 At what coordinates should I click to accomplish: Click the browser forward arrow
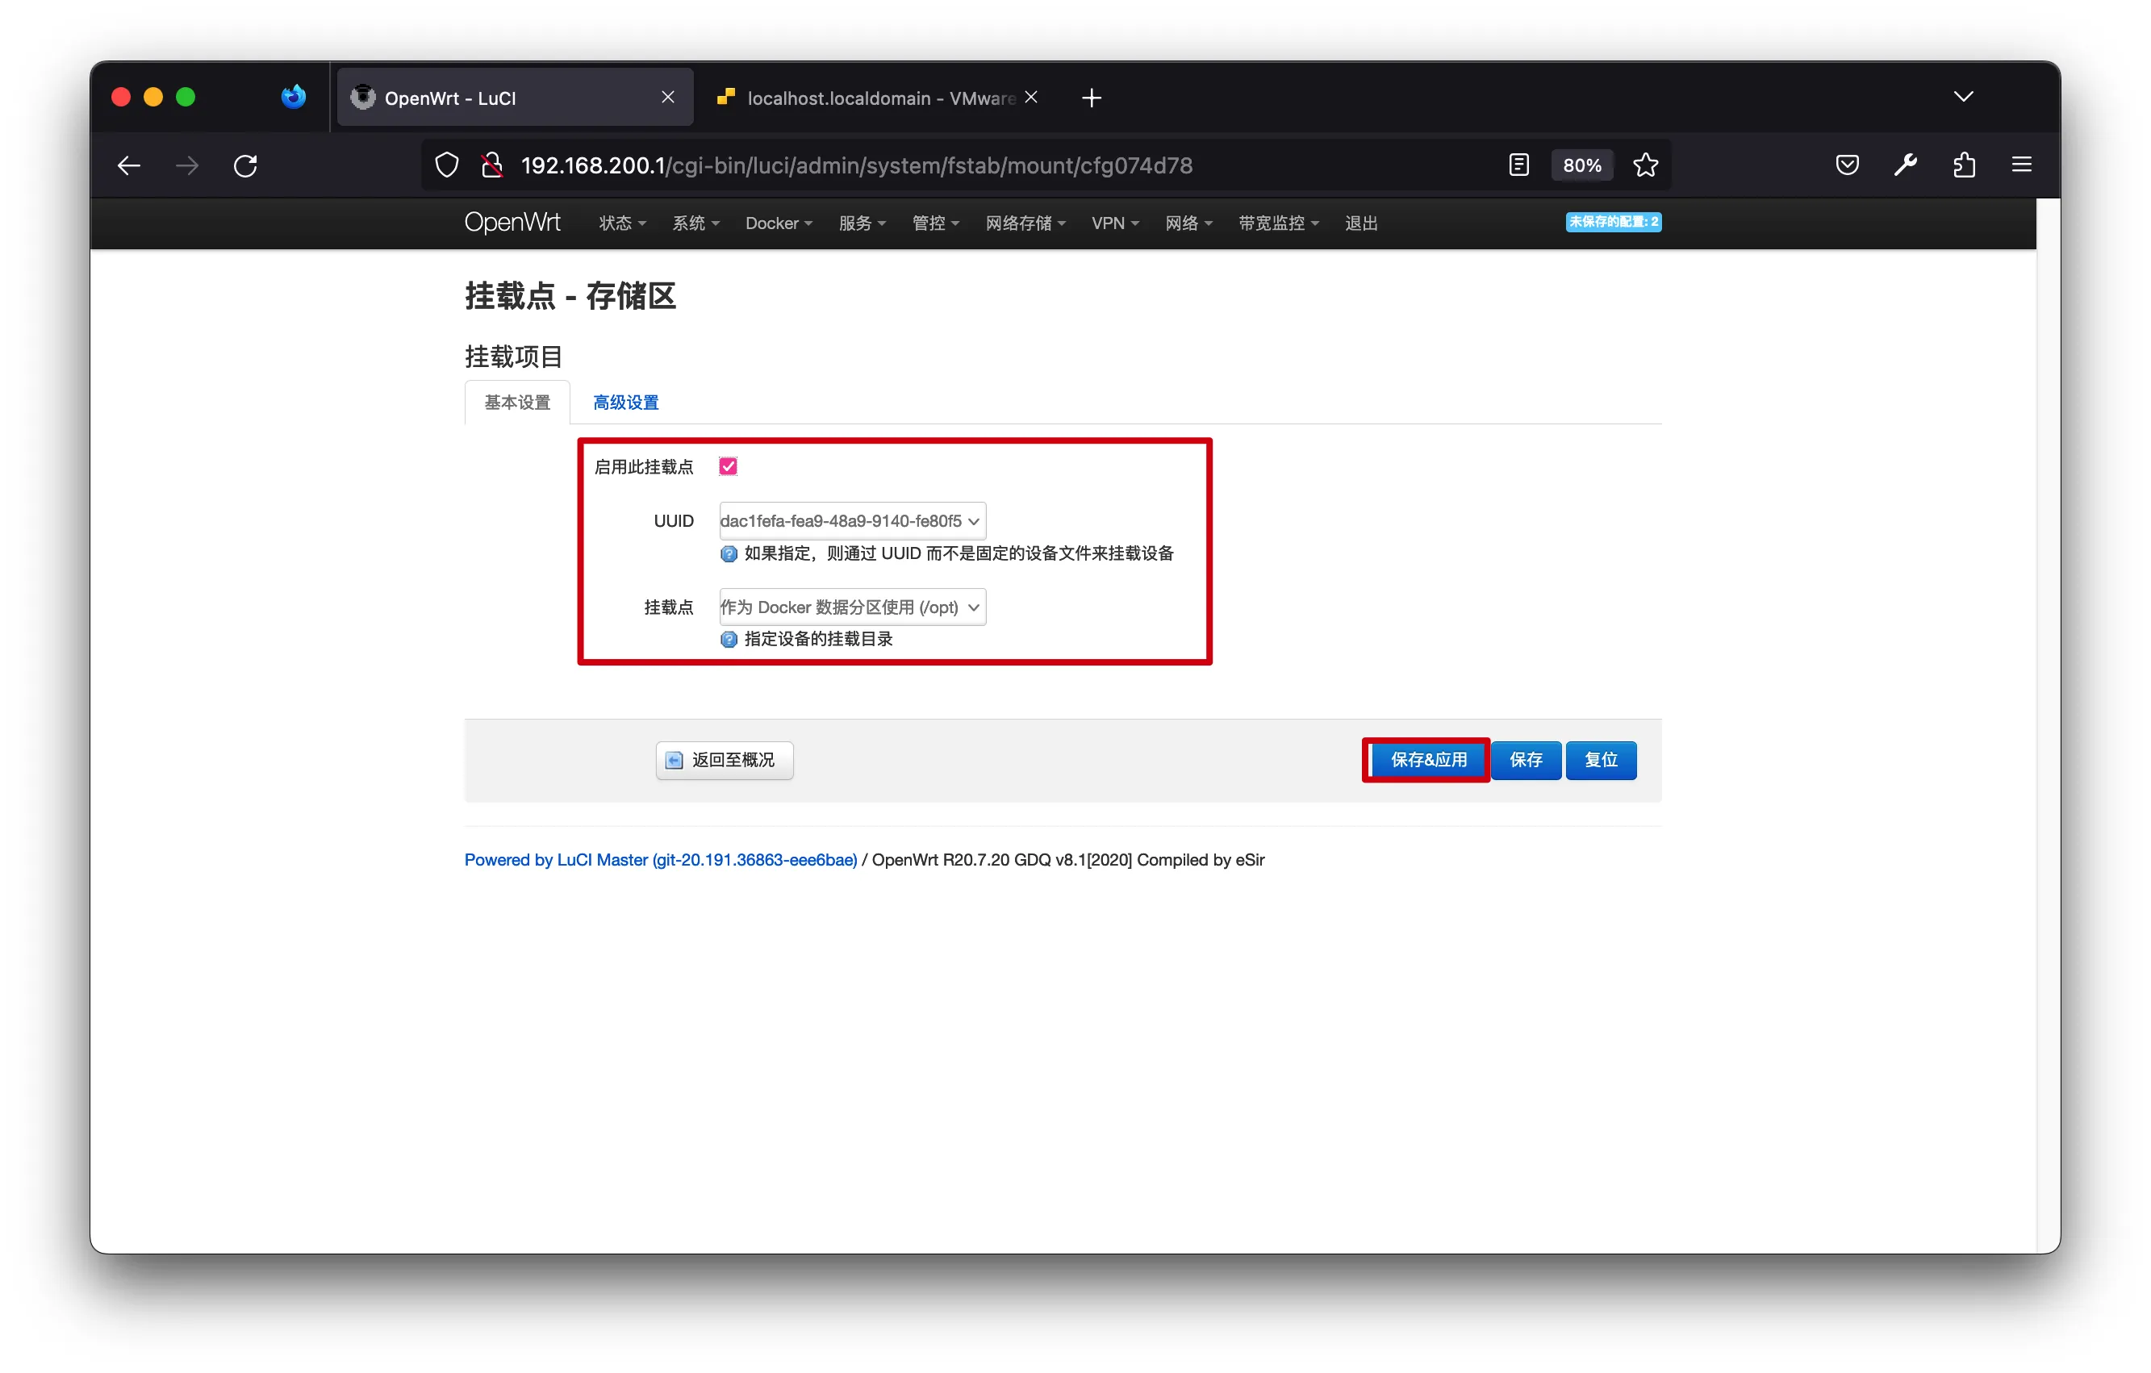point(186,165)
